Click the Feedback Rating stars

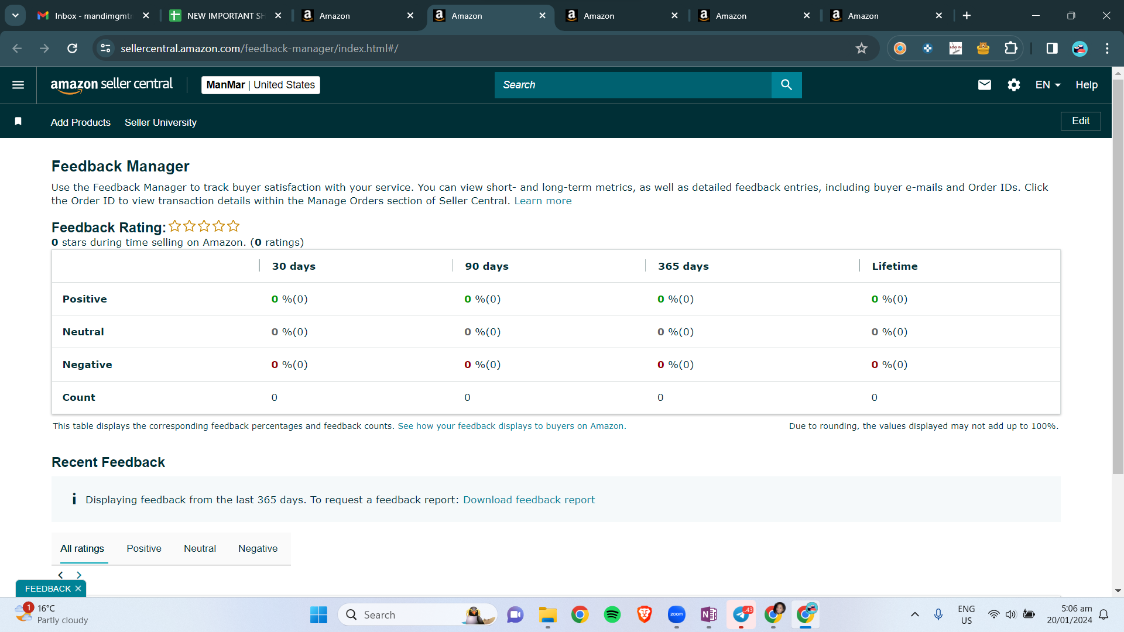(204, 226)
